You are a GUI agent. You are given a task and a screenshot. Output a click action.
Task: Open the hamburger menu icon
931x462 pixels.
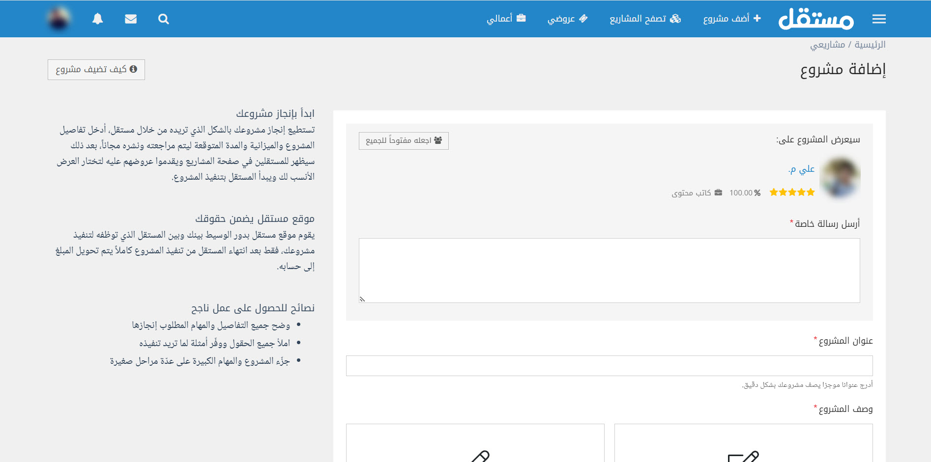(879, 19)
